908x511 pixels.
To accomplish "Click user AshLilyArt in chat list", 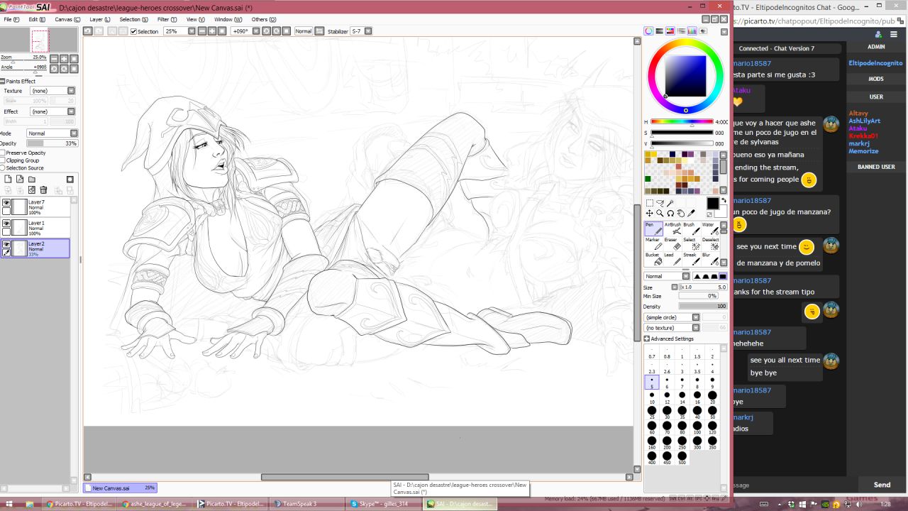I will [x=864, y=121].
